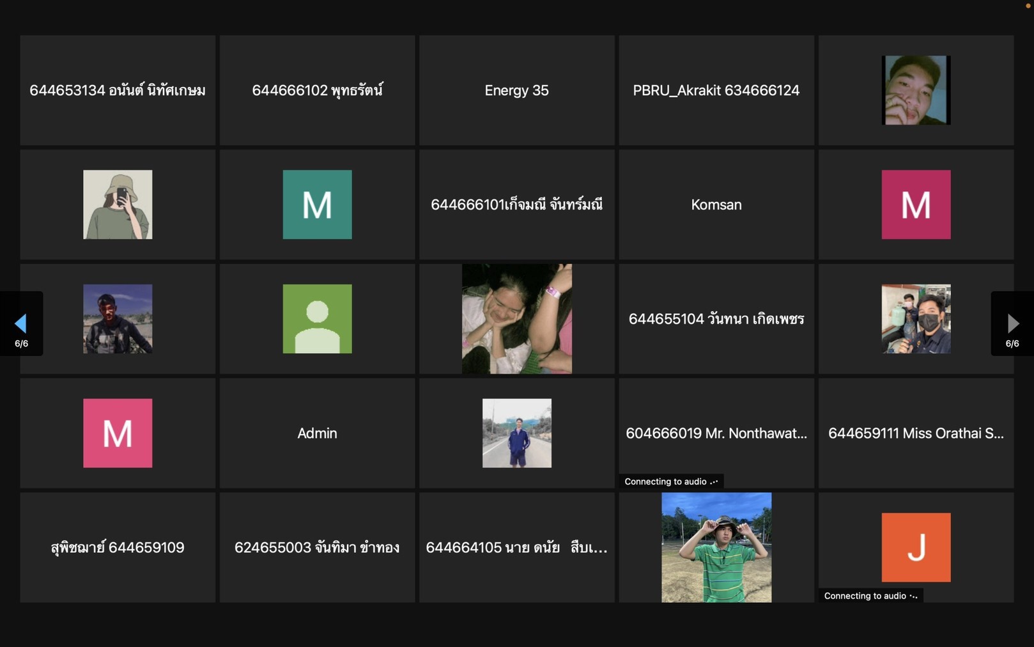This screenshot has width=1034, height=647.
Task: Click the crimson M avatar in second row
Action: tap(916, 205)
